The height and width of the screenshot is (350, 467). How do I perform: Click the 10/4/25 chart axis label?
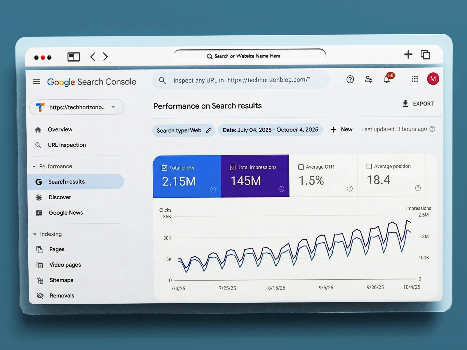(x=412, y=287)
